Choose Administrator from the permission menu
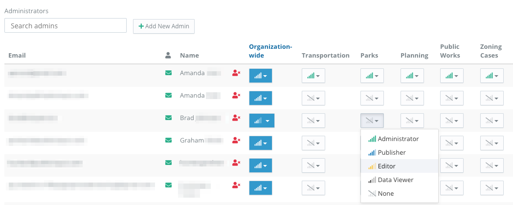513x205 pixels. [x=398, y=139]
